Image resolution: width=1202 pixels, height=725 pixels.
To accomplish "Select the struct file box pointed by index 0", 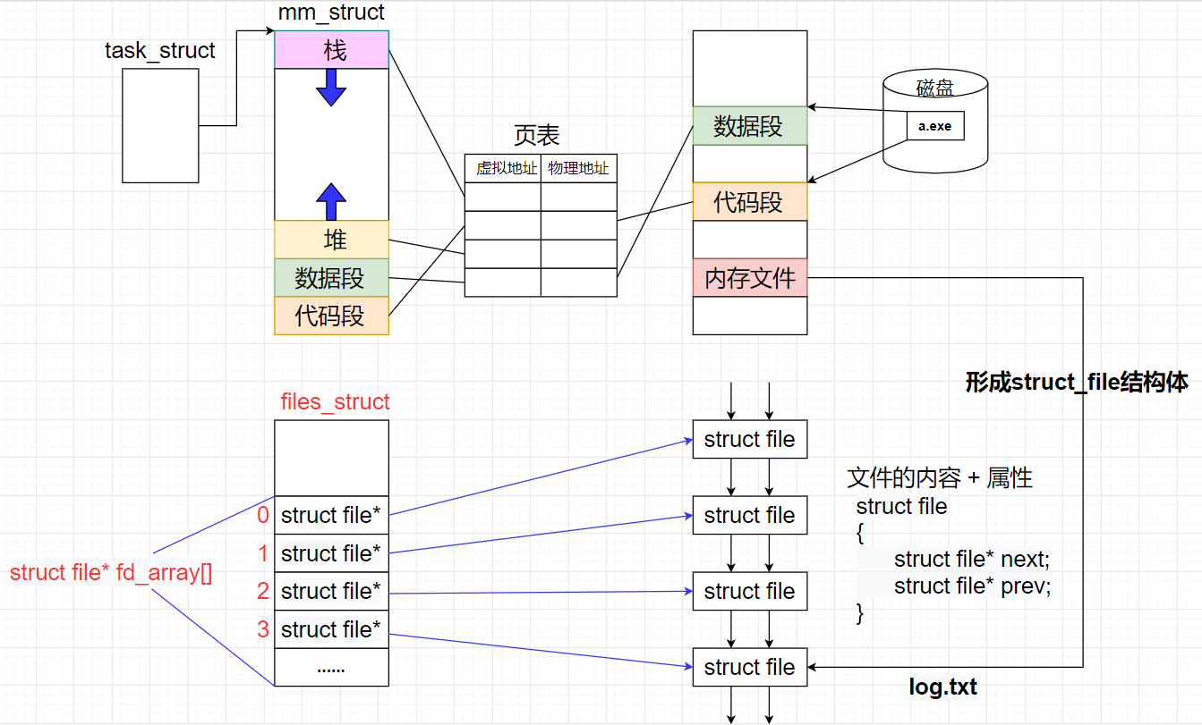I will 750,440.
